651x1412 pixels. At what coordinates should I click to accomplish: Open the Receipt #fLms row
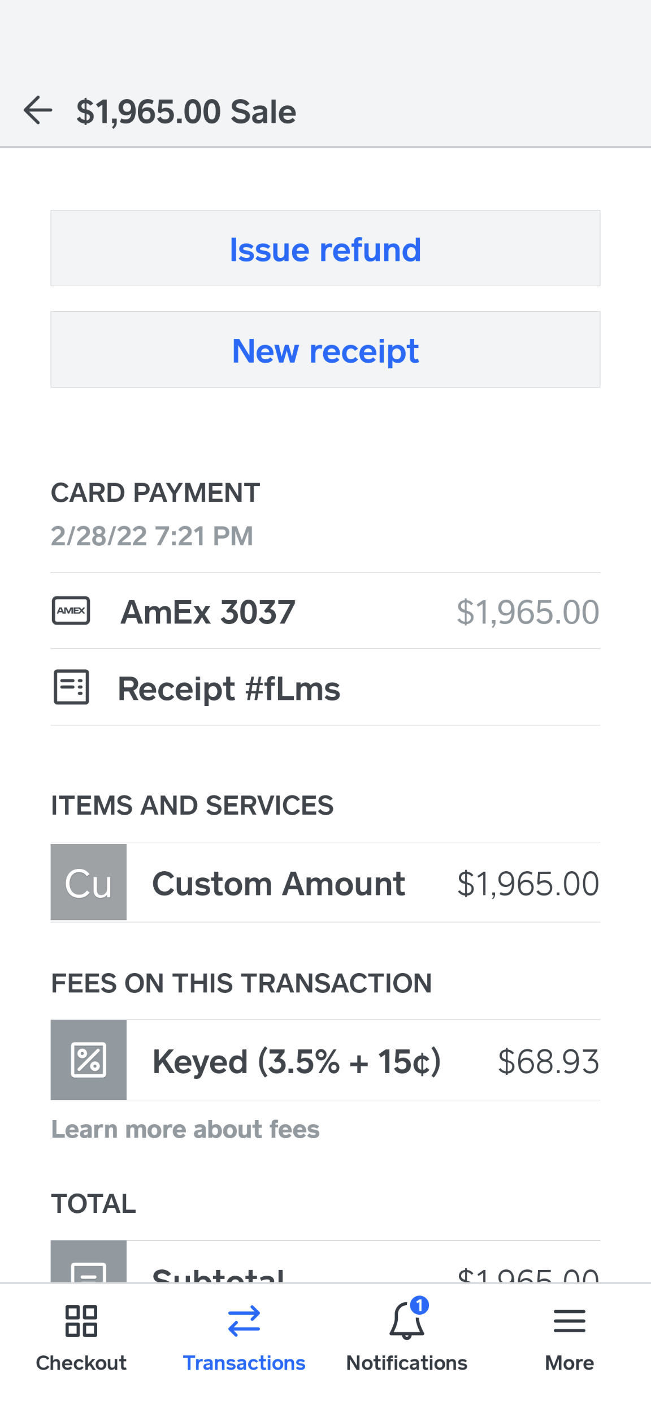pyautogui.click(x=229, y=688)
